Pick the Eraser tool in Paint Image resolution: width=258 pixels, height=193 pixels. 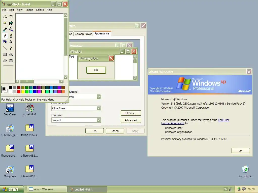5,23
